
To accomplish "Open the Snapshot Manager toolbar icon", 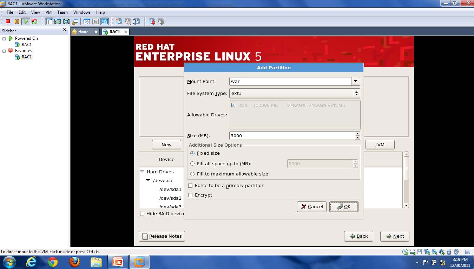I will 137,21.
